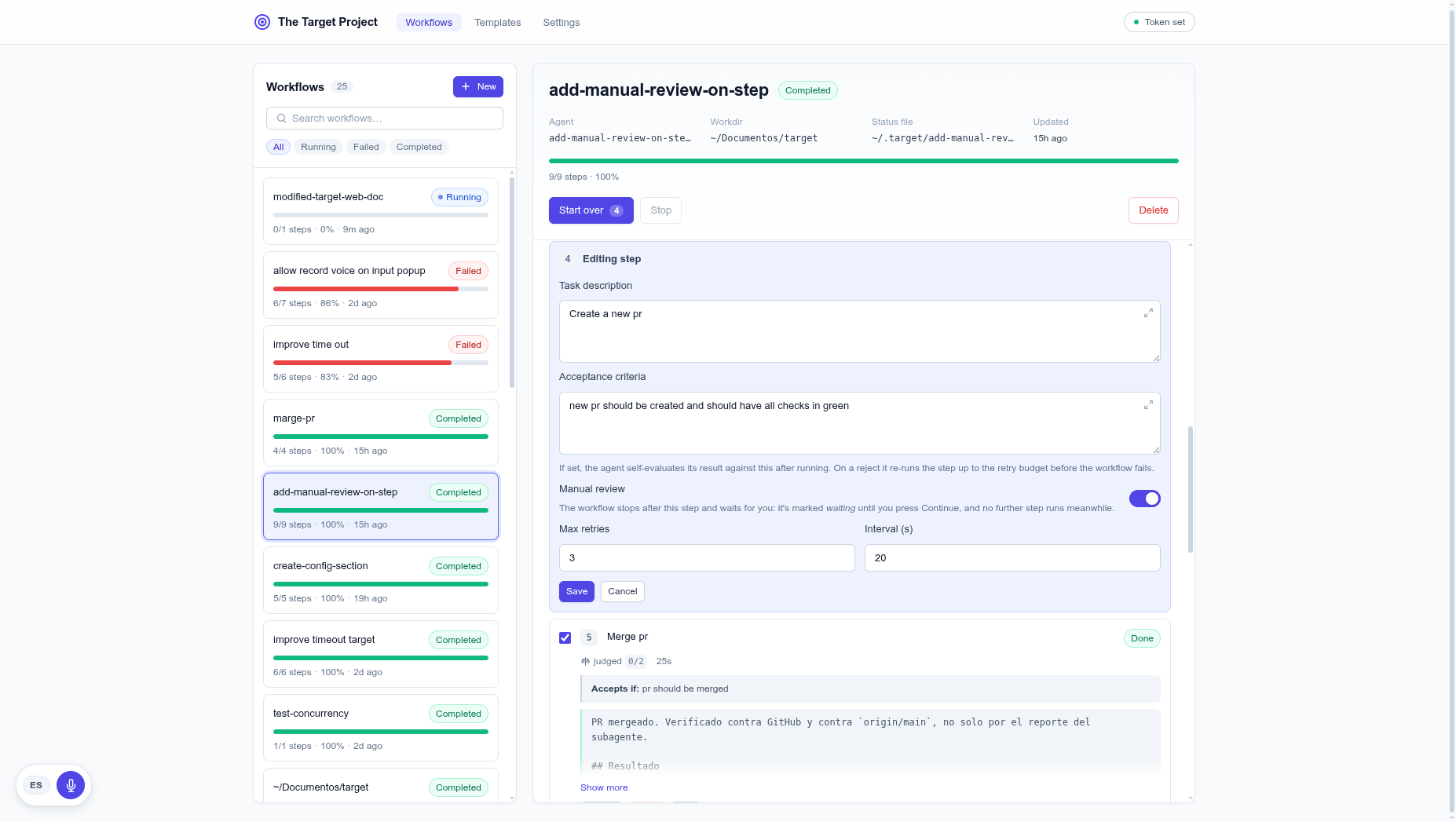The image size is (1456, 822).
Task: Filter workflows by Completed
Action: 419,147
